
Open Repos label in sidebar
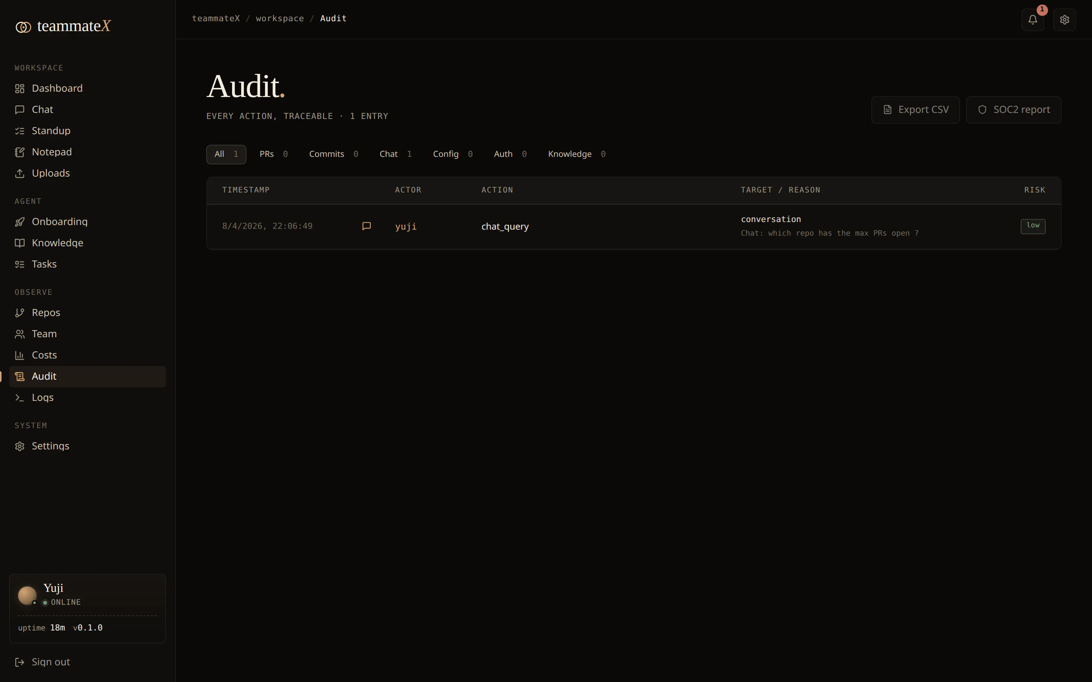click(x=46, y=313)
